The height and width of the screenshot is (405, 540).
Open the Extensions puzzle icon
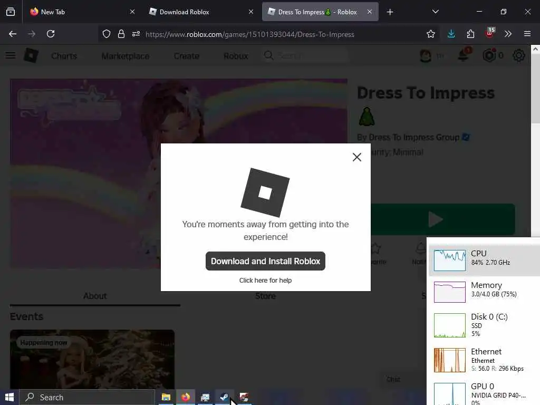(470, 34)
